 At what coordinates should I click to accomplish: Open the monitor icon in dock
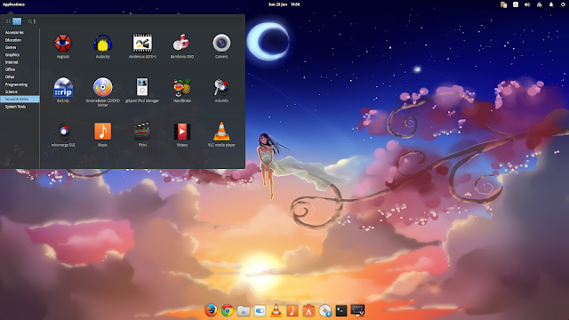click(x=357, y=310)
